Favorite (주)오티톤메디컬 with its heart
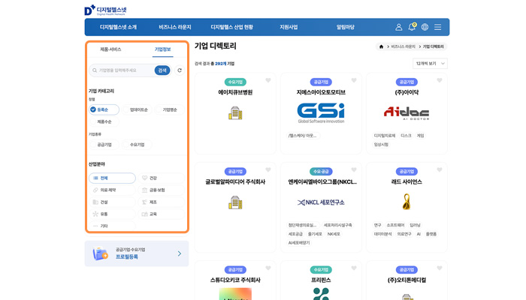The width and height of the screenshot is (526, 300). [x=440, y=268]
